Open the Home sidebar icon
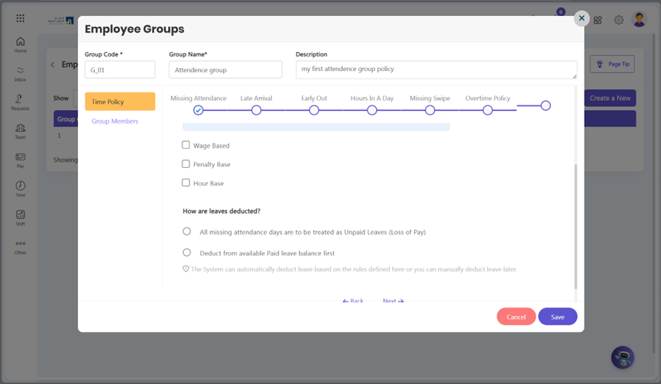Image resolution: width=661 pixels, height=384 pixels. point(20,42)
